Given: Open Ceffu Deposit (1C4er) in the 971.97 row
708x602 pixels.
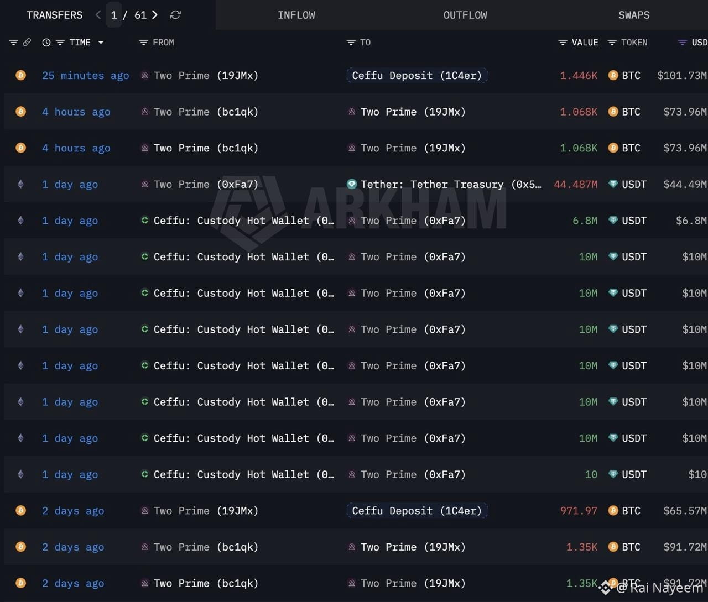Looking at the screenshot, I should click(x=417, y=511).
